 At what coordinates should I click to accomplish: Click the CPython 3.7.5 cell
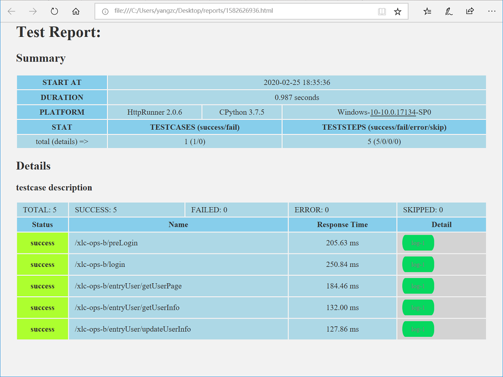pyautogui.click(x=242, y=112)
